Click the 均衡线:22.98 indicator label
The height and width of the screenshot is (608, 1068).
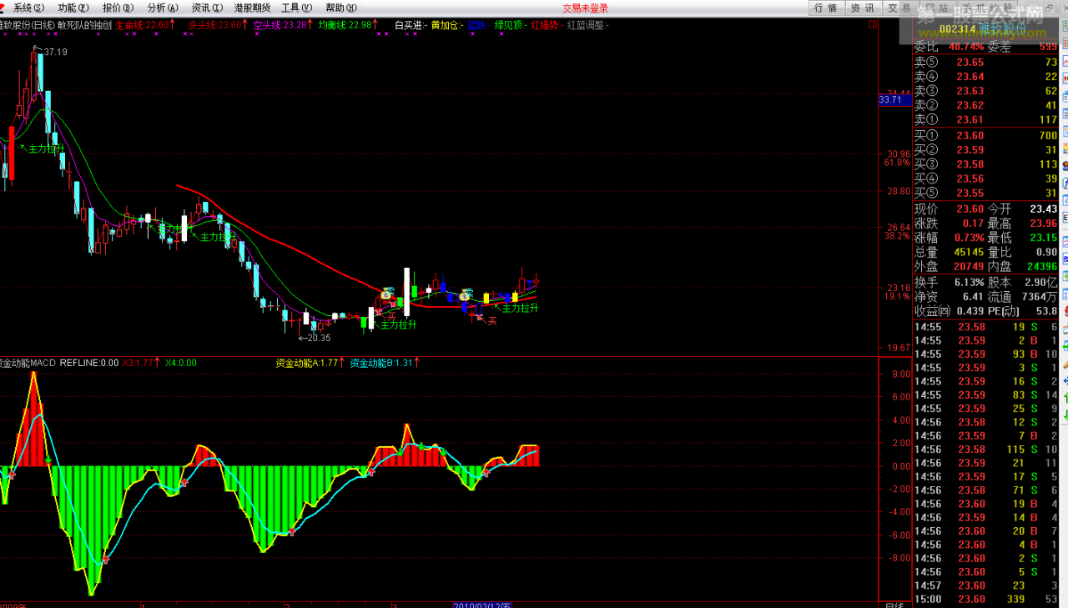[x=348, y=25]
